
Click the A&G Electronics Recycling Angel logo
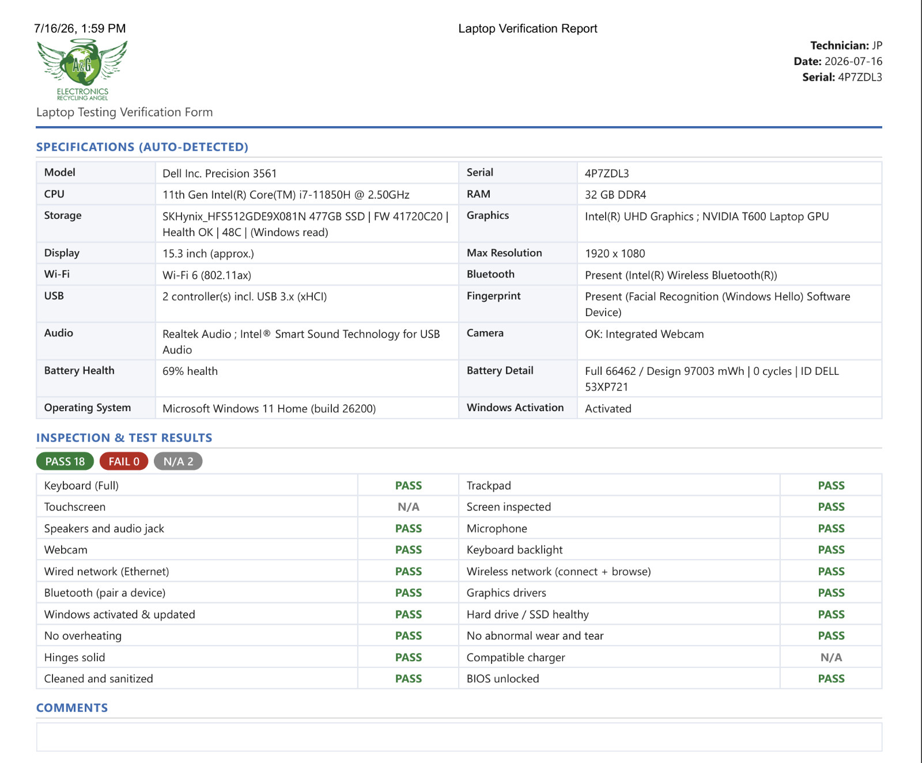click(x=82, y=70)
